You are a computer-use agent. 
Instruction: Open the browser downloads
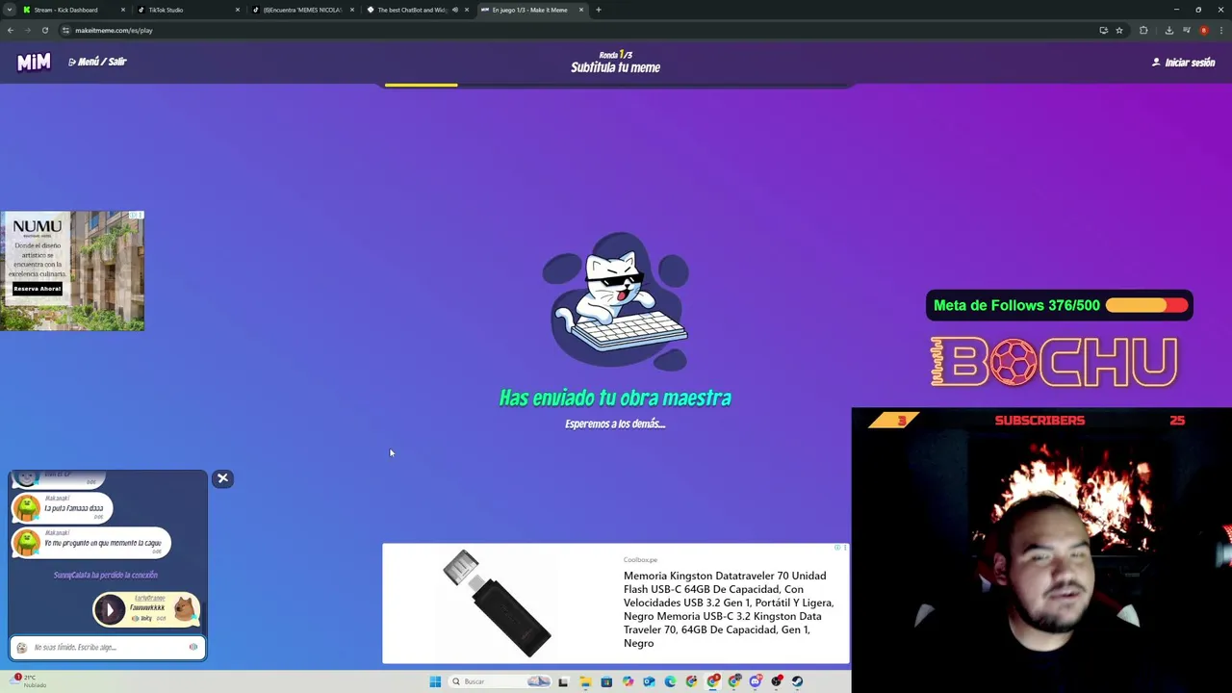tap(1169, 30)
